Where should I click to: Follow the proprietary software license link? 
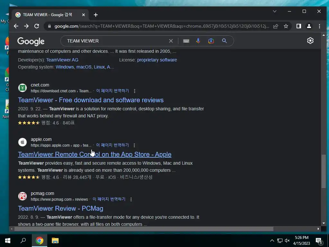coord(157,60)
